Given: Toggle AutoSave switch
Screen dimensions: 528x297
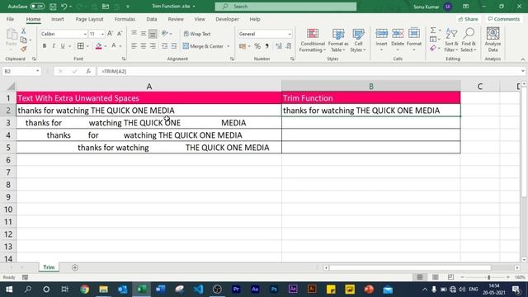Looking at the screenshot, I should click(37, 7).
